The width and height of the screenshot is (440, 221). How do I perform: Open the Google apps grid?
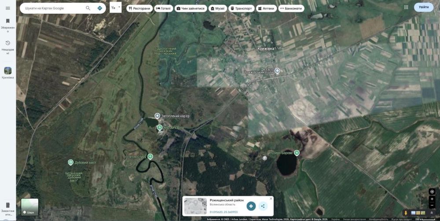[x=406, y=7]
